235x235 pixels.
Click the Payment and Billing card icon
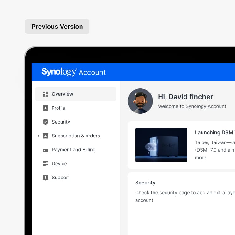[x=45, y=150]
